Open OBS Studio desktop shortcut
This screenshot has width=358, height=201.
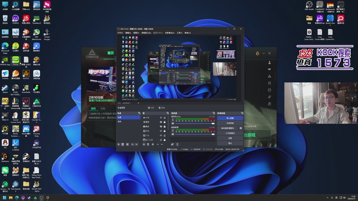pyautogui.click(x=309, y=6)
